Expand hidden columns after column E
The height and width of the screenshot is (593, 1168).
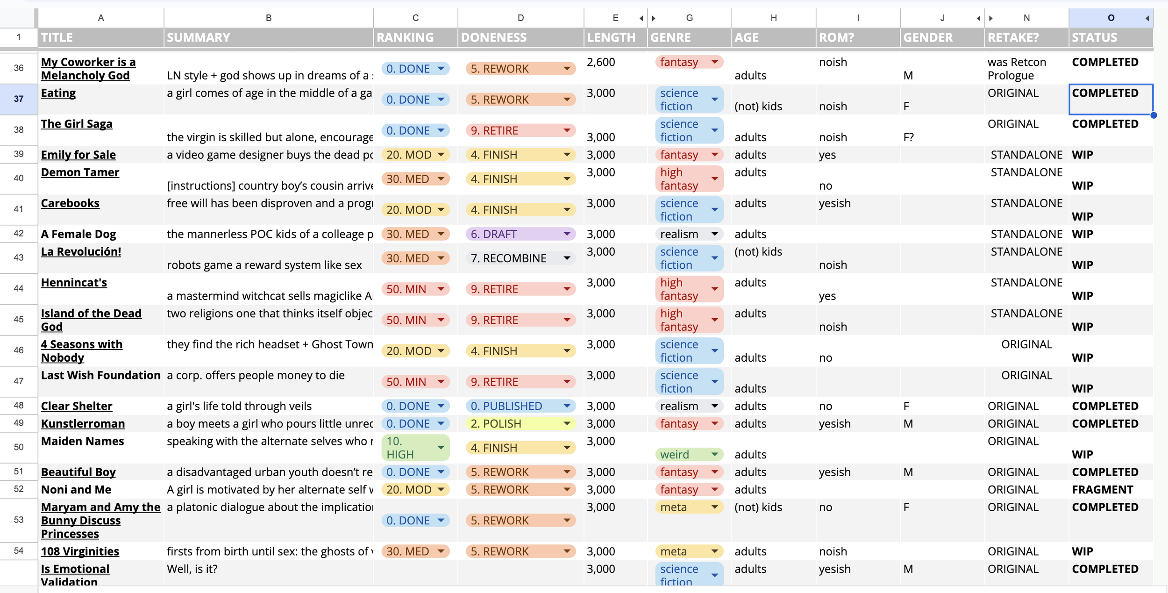coord(641,18)
